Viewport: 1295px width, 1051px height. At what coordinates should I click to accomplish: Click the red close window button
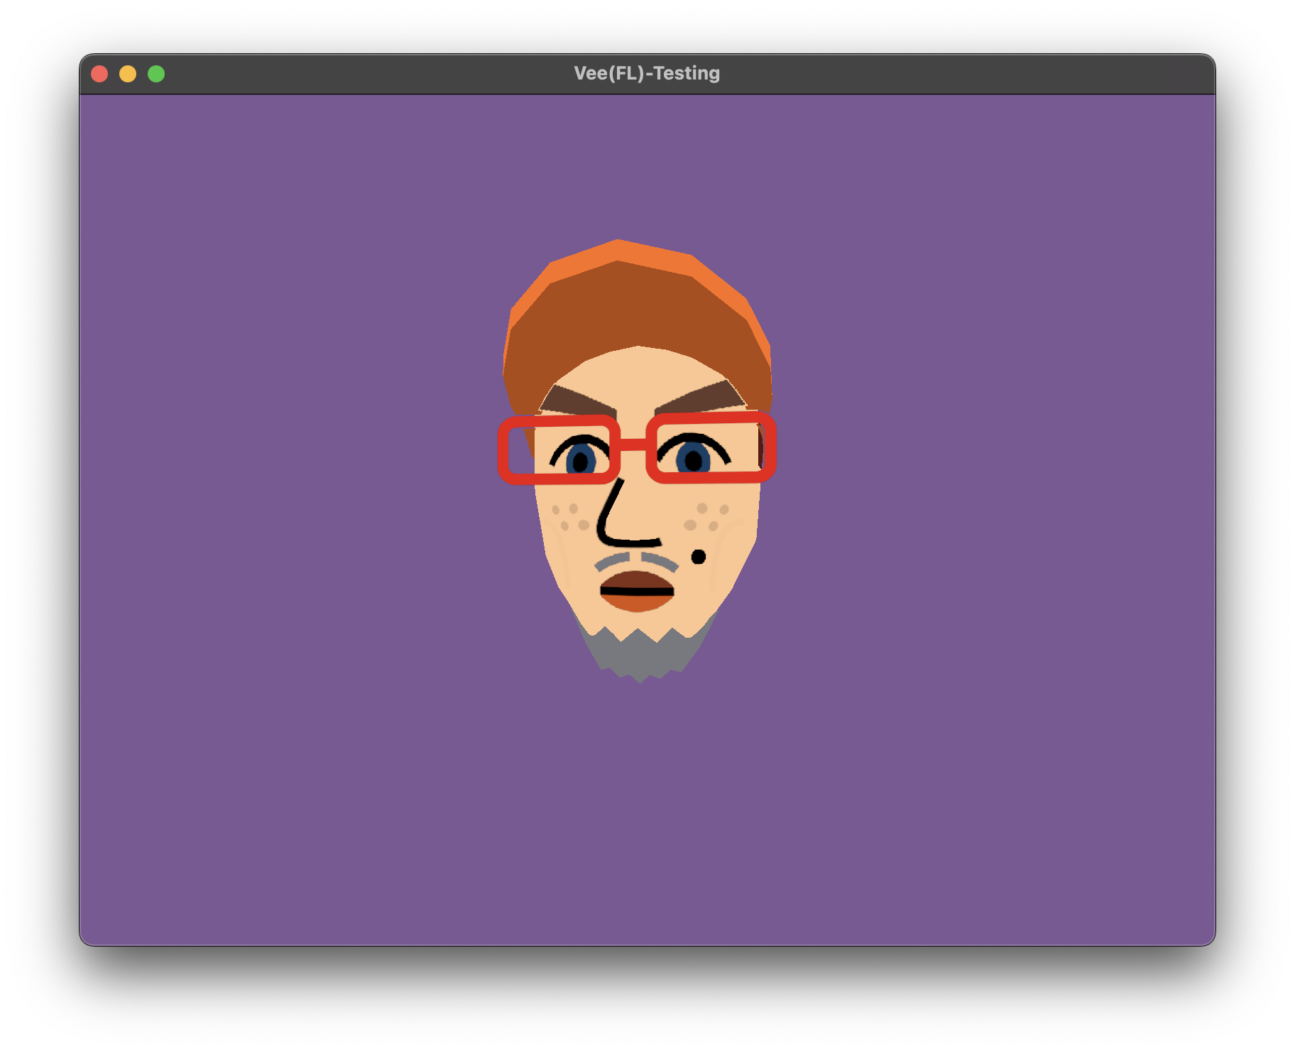[x=99, y=74]
